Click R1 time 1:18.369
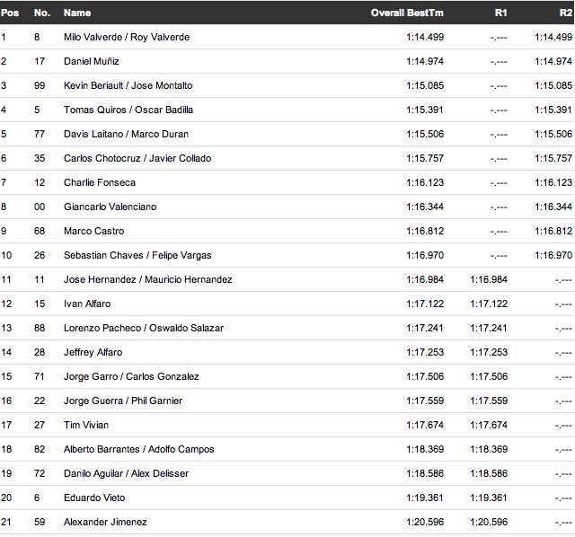 coord(489,449)
